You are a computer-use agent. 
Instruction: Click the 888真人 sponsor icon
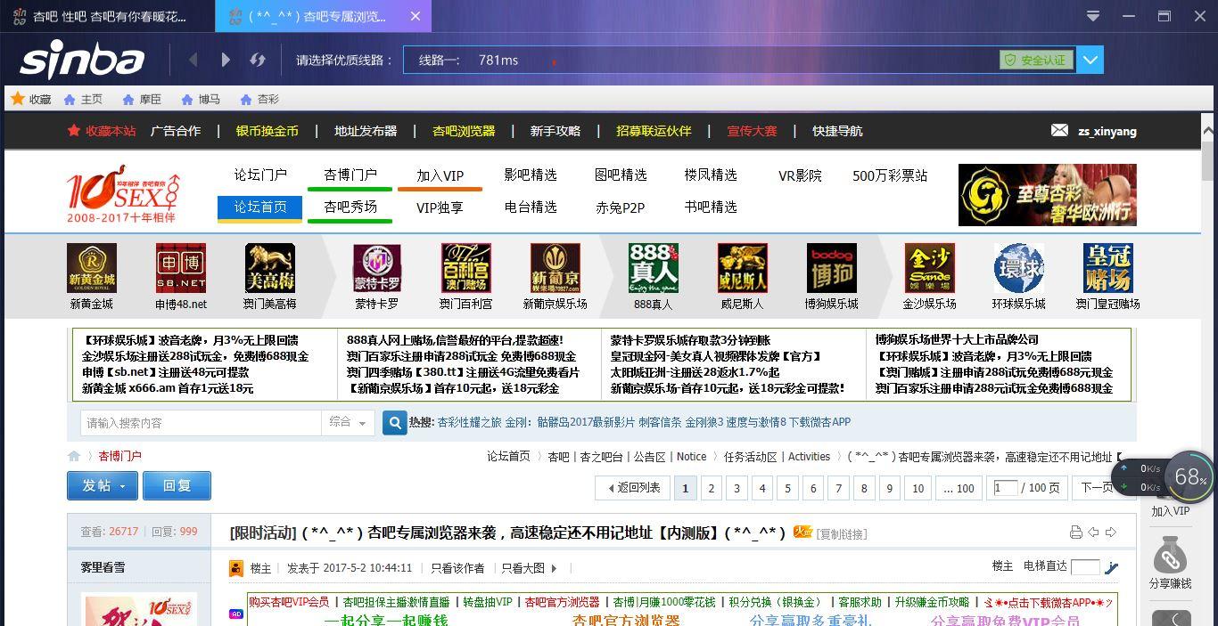coord(654,268)
